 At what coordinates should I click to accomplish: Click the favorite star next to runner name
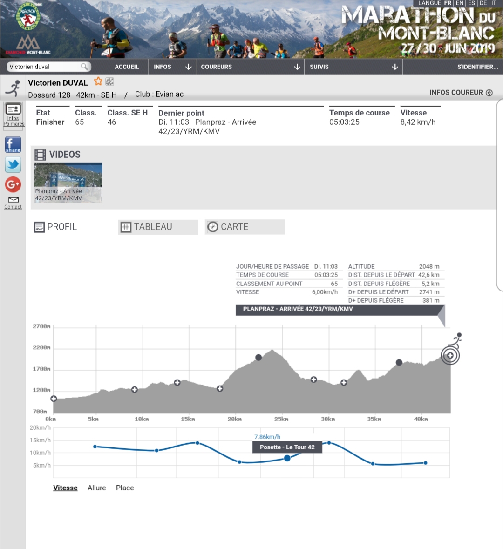pyautogui.click(x=98, y=81)
